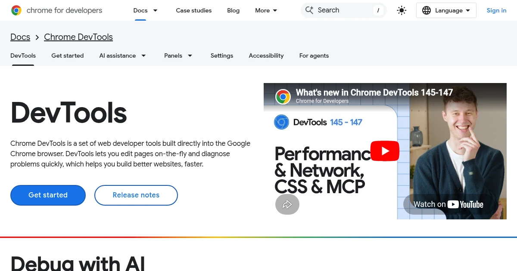Open the For agents tab
Image resolution: width=517 pixels, height=271 pixels.
(x=314, y=55)
